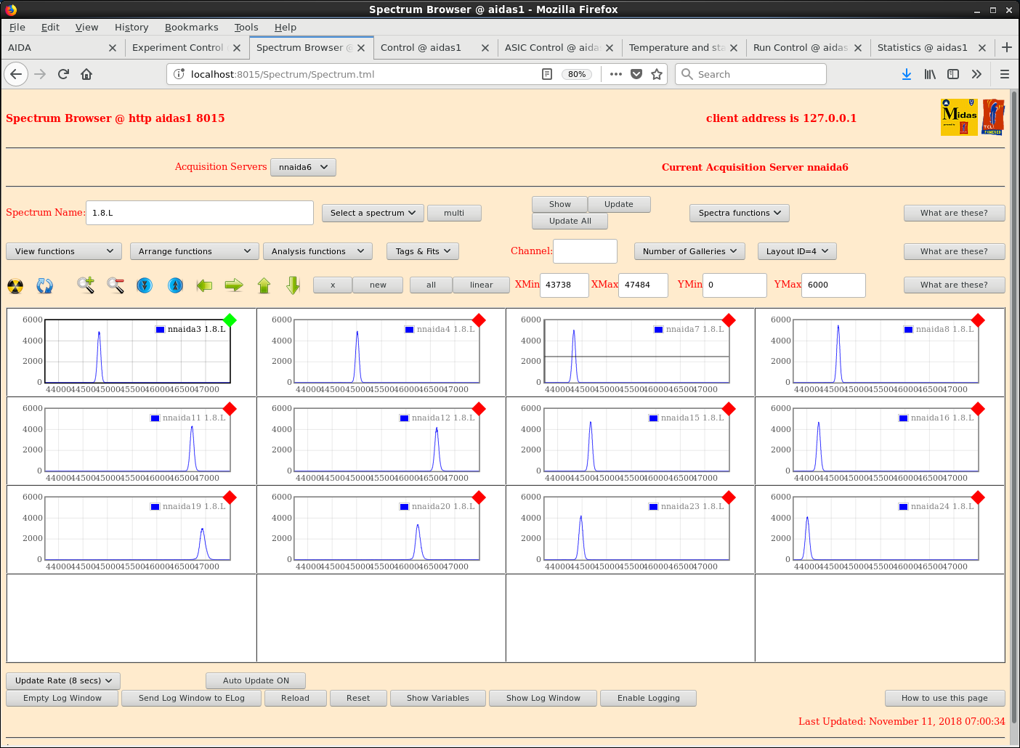Screen dimensions: 1020x748
Task: Toggle the linear scale button
Action: click(481, 285)
